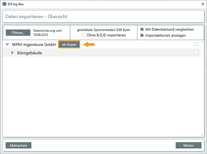The height and width of the screenshot is (154, 207).
Task: Cancel import with Abbrechen button
Action: (x=19, y=145)
